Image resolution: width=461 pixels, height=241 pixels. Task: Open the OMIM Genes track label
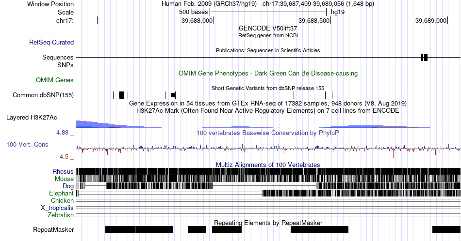(55, 80)
